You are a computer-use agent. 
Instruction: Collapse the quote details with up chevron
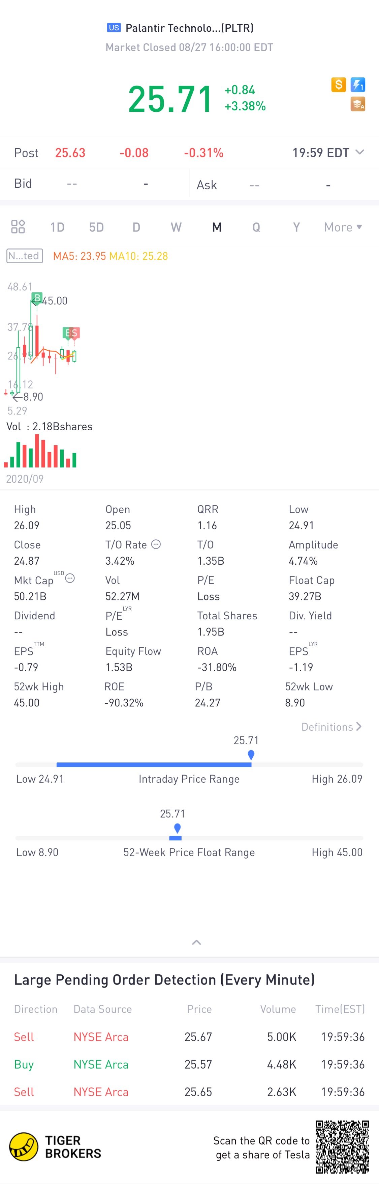point(196,942)
